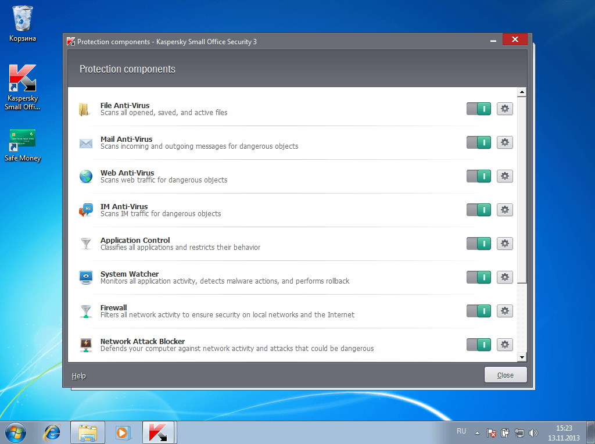Click the Show Desktop strip on the taskbar
Image resolution: width=595 pixels, height=444 pixels.
(x=591, y=432)
